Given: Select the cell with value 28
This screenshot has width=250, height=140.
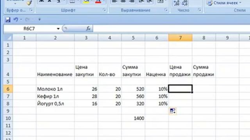Looking at the screenshot, I should 86,96.
